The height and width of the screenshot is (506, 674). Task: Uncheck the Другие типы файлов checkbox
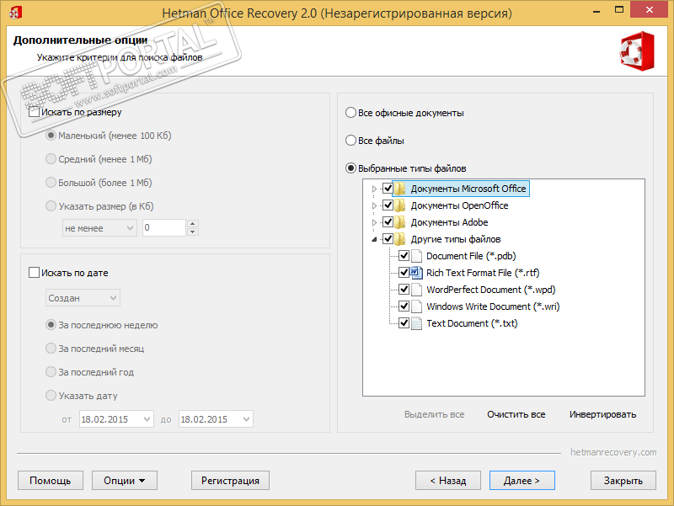click(x=388, y=238)
